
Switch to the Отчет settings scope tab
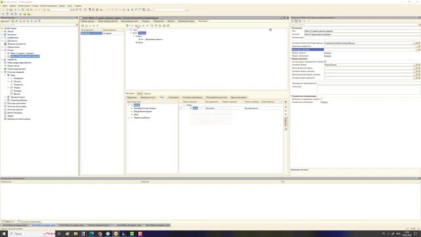(x=140, y=93)
